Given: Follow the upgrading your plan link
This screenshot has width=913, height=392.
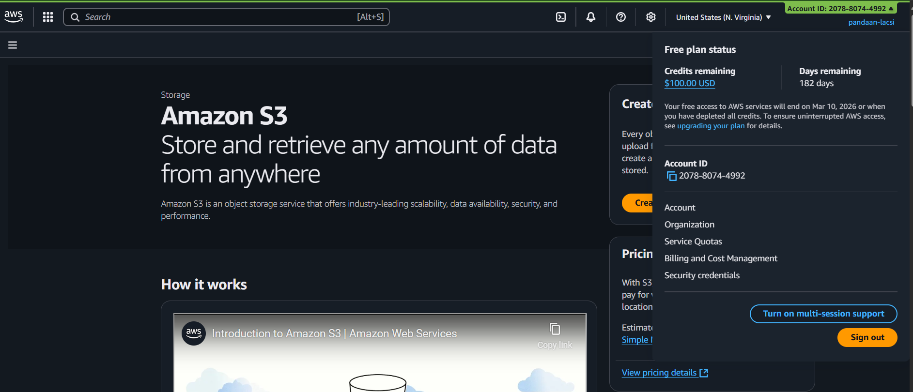Looking at the screenshot, I should tap(711, 126).
